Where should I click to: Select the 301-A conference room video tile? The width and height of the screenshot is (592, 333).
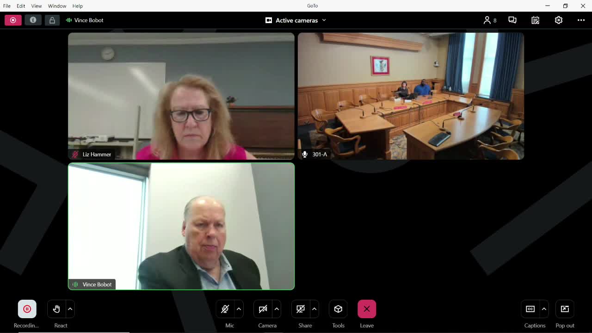click(411, 96)
